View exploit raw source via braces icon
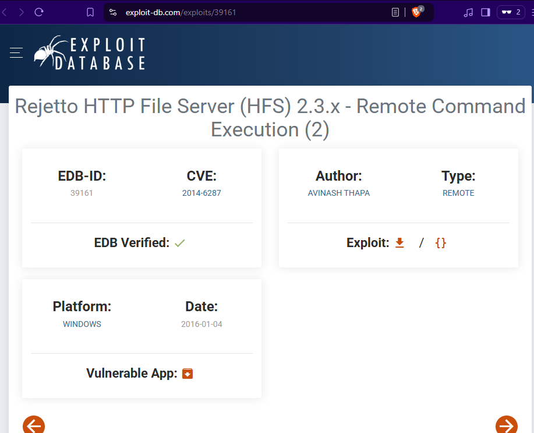The image size is (534, 433). pos(441,243)
